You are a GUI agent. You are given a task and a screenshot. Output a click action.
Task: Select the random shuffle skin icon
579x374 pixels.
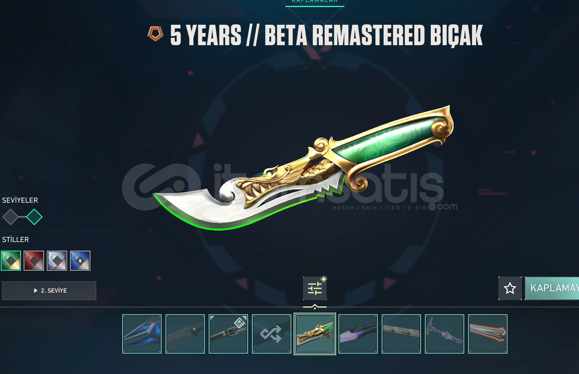tap(272, 334)
